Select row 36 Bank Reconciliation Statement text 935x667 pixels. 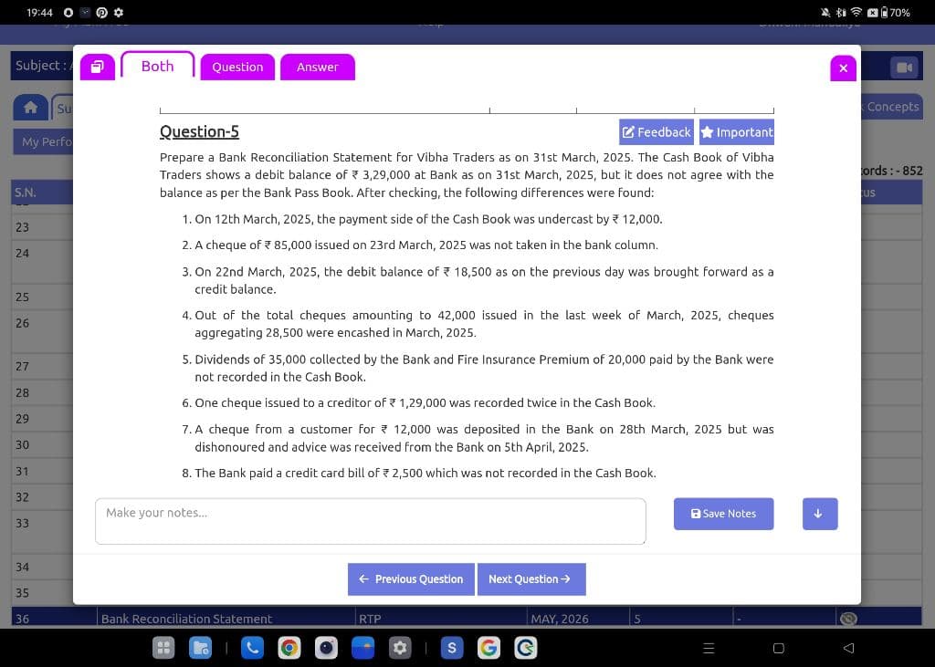coord(186,619)
